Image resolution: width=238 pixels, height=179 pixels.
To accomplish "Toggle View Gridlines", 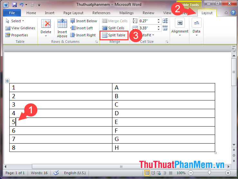I will [20, 28].
